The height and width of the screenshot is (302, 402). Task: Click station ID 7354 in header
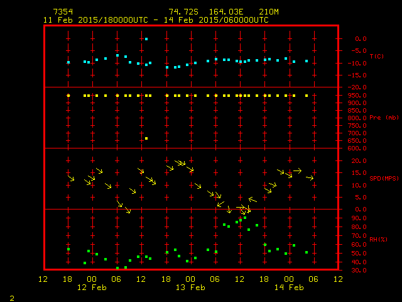point(62,12)
